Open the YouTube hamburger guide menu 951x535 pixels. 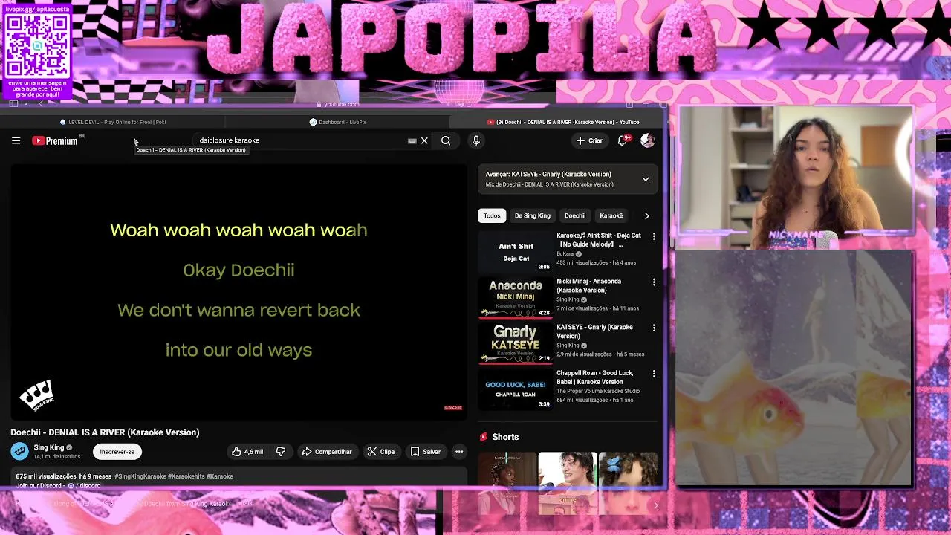(16, 140)
